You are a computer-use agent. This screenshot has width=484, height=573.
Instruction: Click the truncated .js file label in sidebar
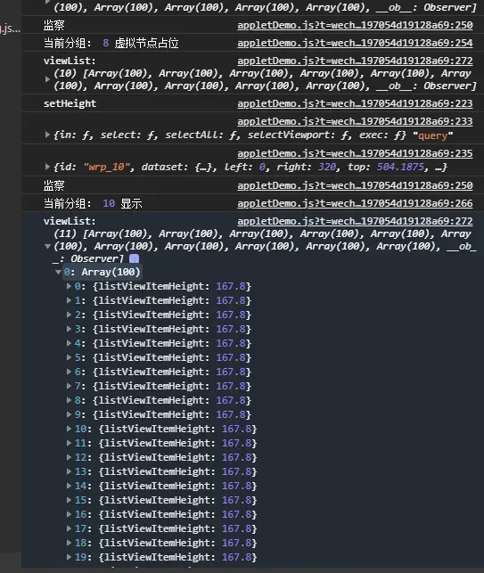[10, 29]
